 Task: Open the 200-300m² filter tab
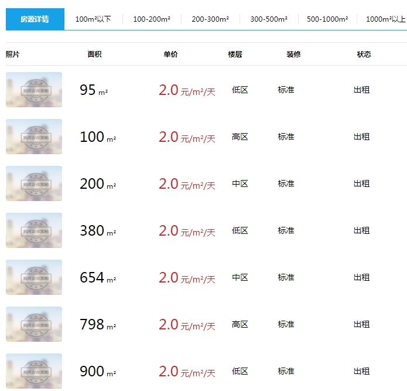[210, 19]
